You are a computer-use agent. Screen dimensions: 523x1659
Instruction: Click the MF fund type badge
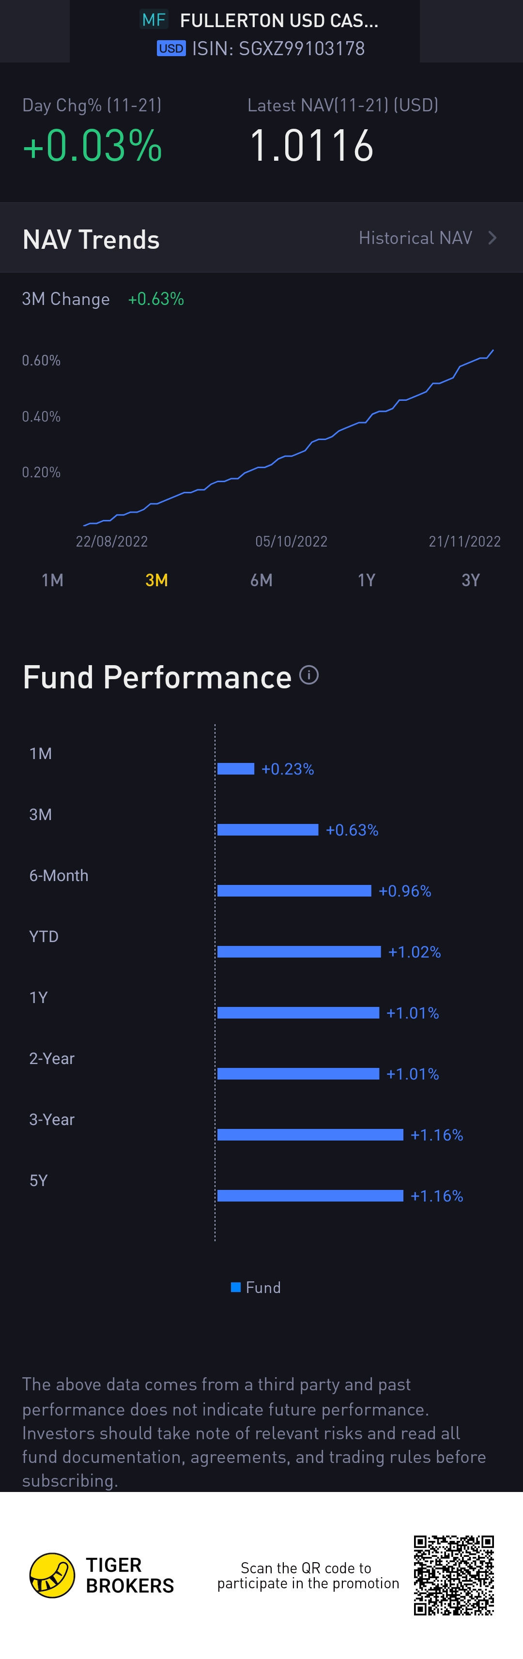point(154,20)
